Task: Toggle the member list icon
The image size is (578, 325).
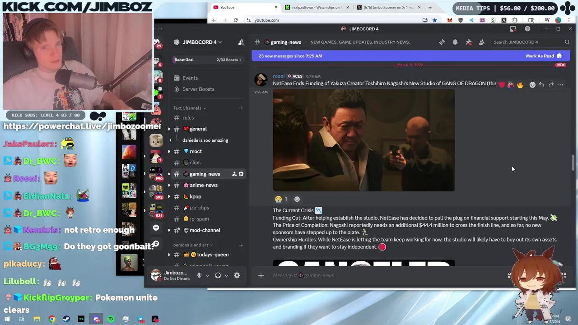Action: coord(482,42)
